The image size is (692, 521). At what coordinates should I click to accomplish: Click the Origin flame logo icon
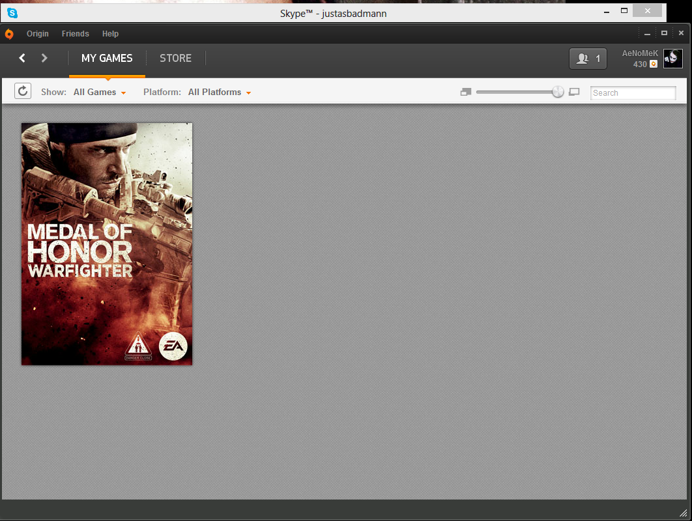click(9, 34)
